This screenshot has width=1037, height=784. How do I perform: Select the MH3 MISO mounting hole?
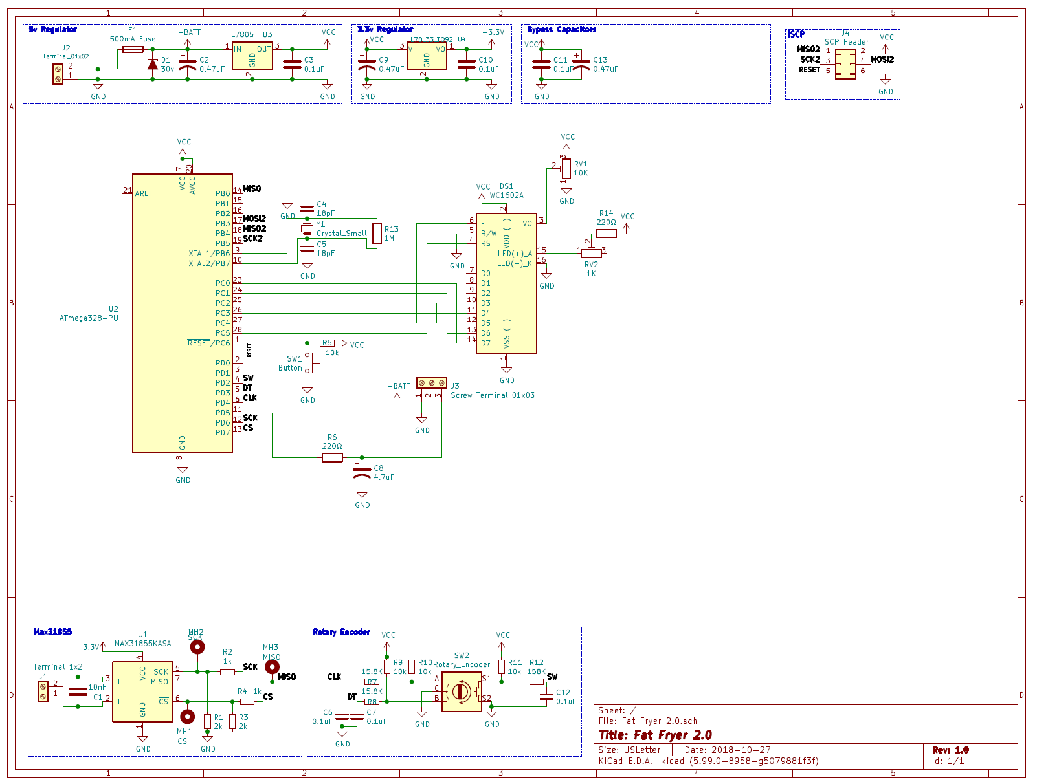pos(273,666)
